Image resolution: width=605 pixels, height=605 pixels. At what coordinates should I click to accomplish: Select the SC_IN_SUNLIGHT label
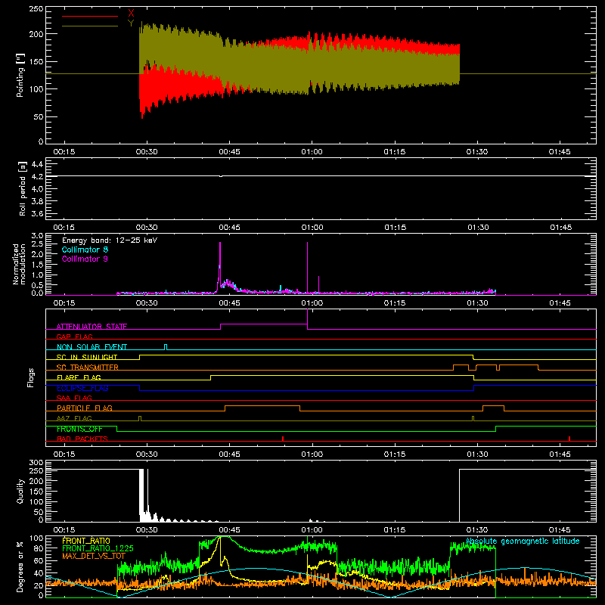pos(87,357)
